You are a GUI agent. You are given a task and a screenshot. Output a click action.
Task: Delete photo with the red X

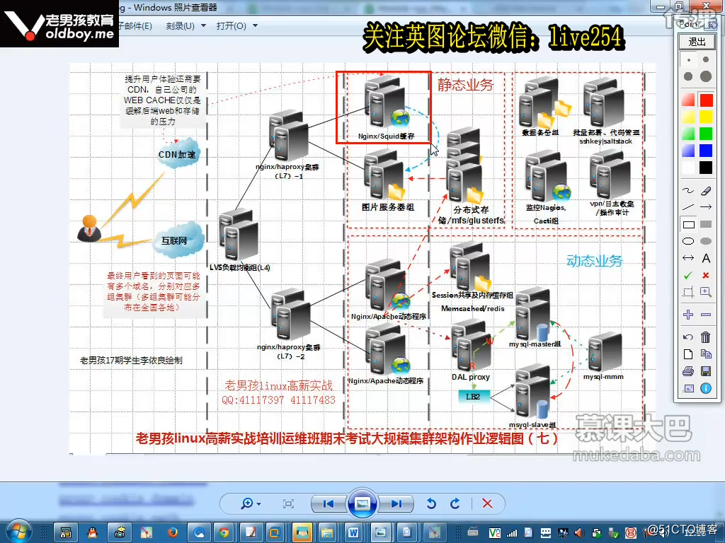click(x=487, y=503)
